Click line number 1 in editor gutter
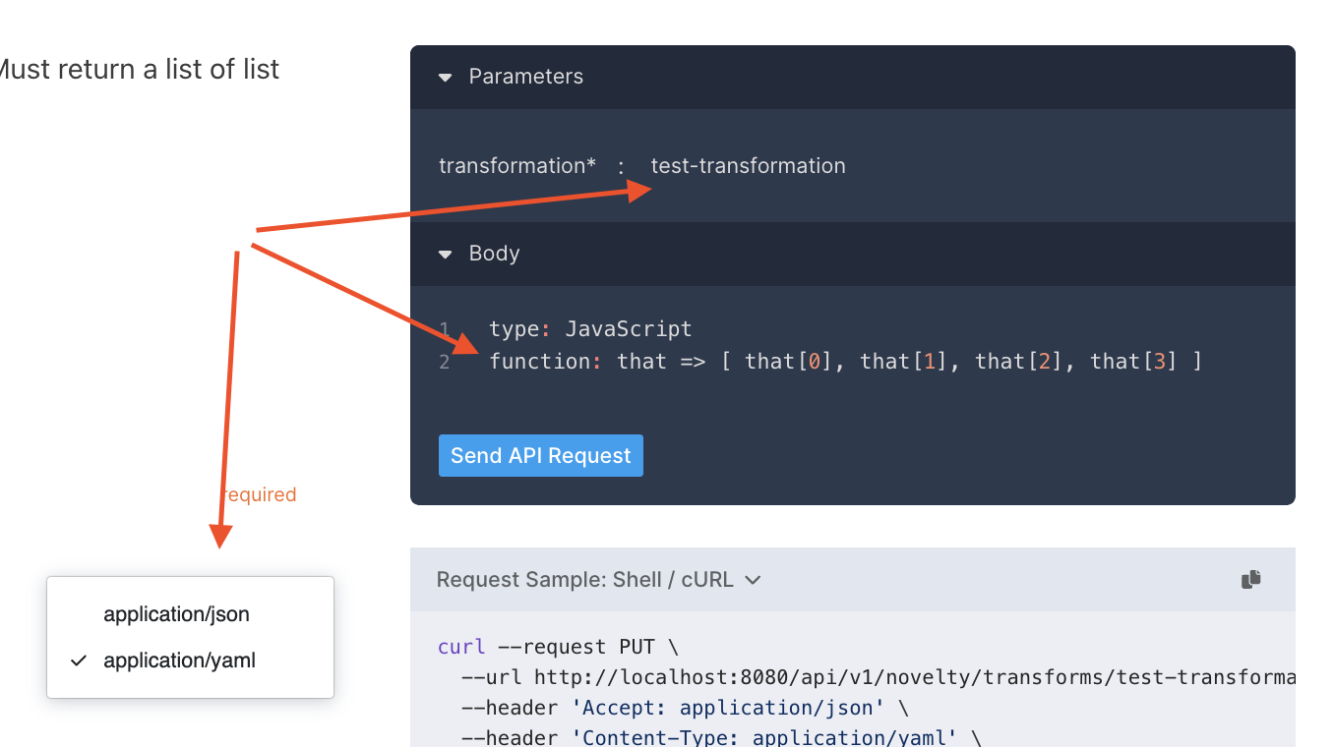 445,329
